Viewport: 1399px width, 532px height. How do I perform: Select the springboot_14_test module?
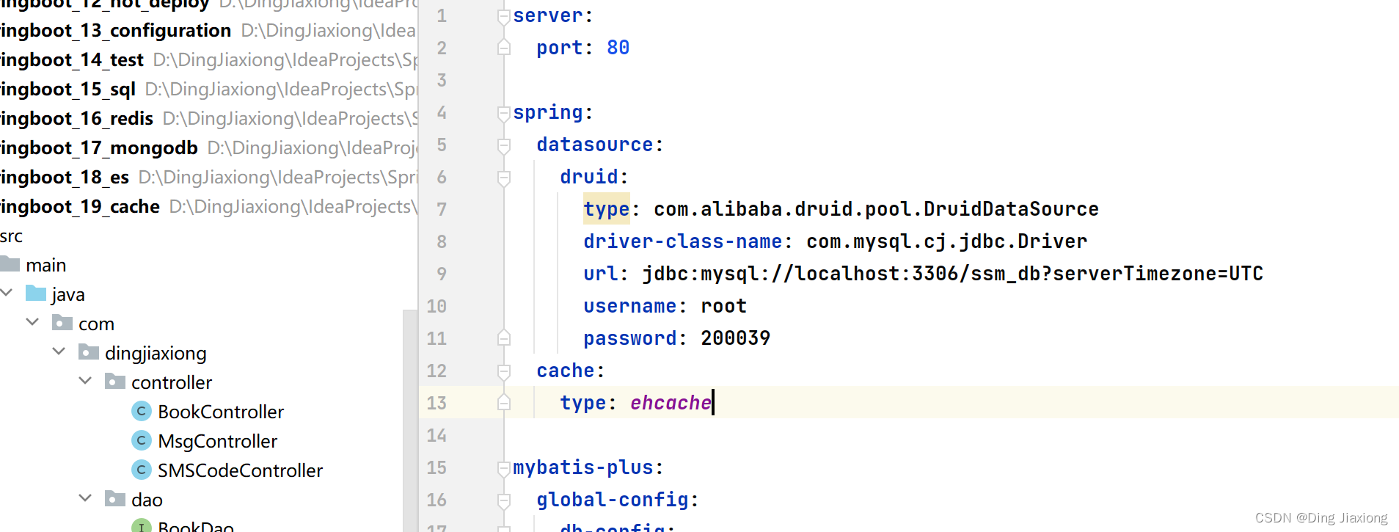pyautogui.click(x=72, y=59)
